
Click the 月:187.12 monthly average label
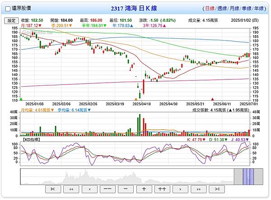point(31,26)
